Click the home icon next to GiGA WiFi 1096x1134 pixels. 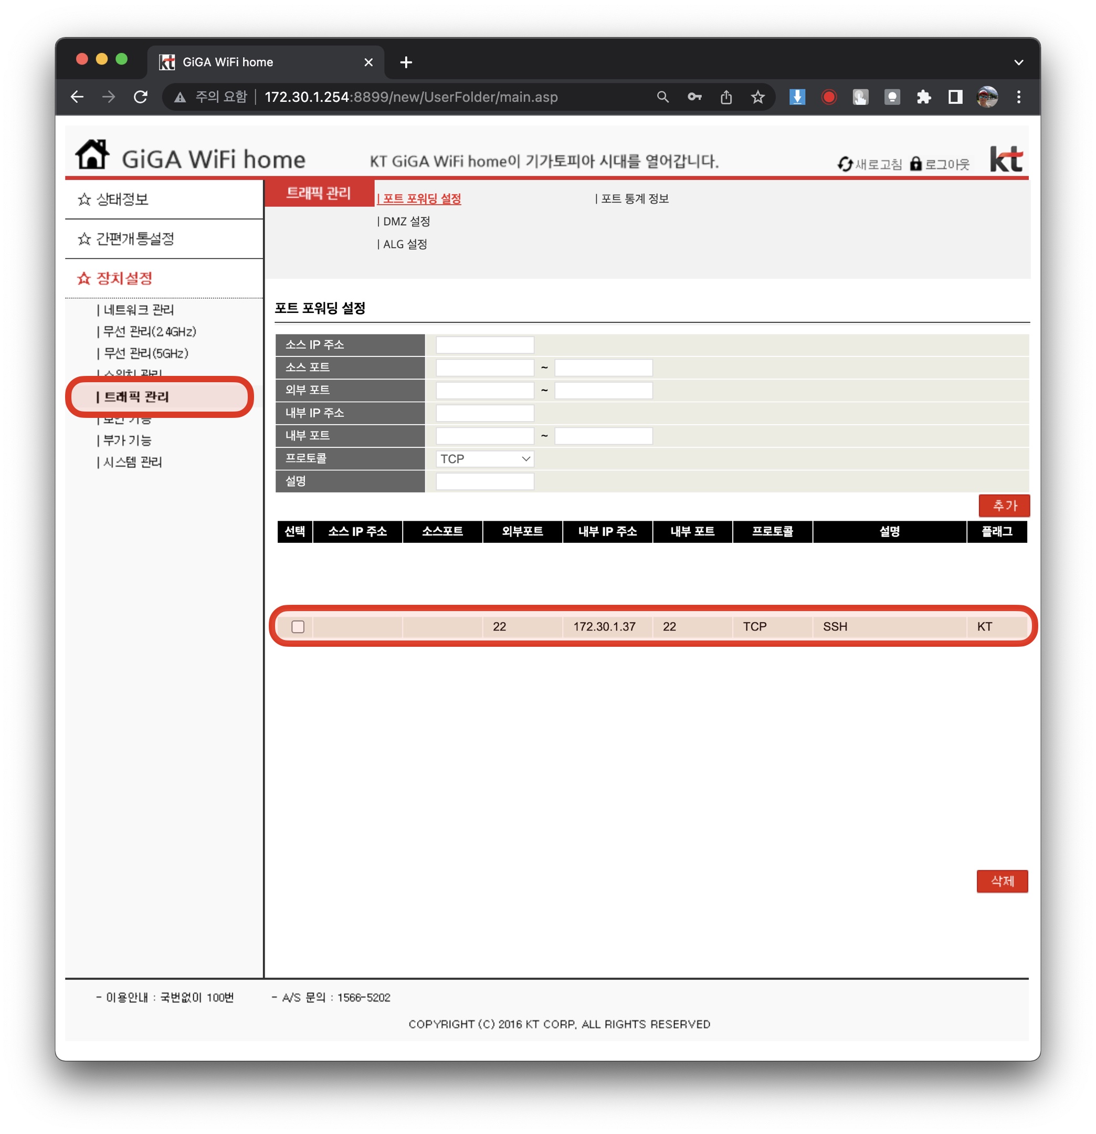[92, 155]
